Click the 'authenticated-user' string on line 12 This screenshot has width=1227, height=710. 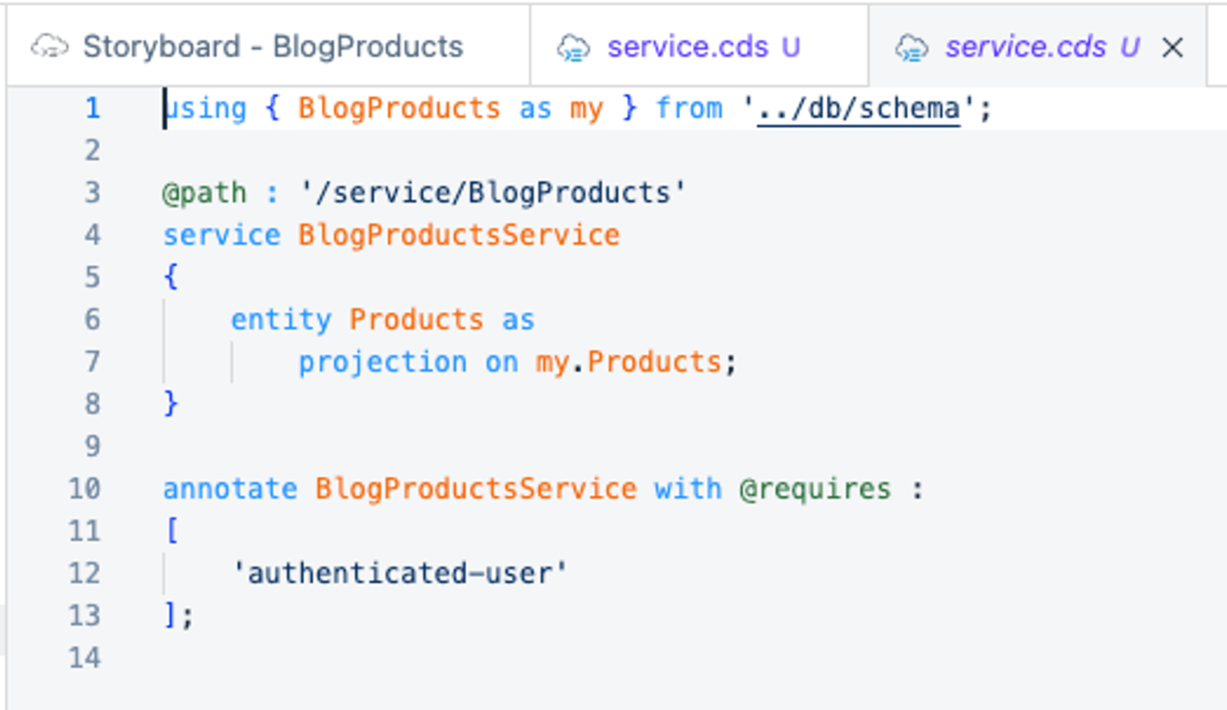coord(401,572)
